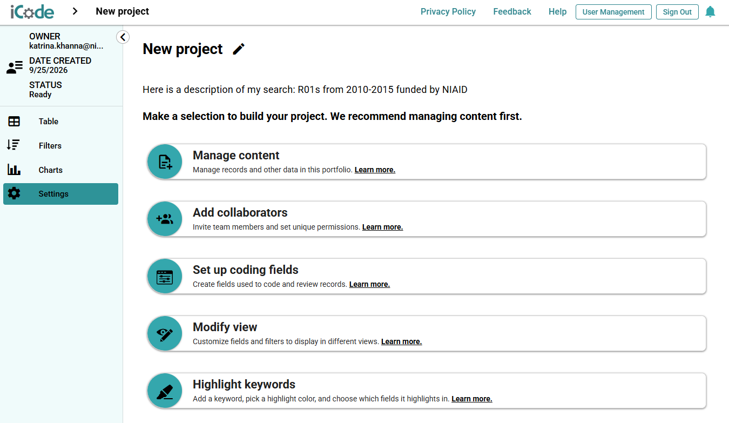Click the Settings gear icon
Viewport: 729px width, 423px height.
(14, 193)
